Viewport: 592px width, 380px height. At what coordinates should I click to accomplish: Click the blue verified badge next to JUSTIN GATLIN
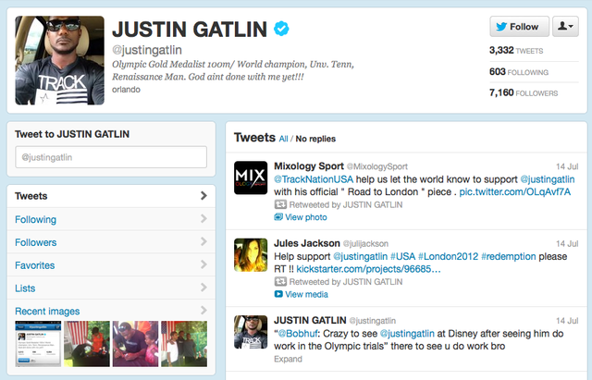point(281,29)
